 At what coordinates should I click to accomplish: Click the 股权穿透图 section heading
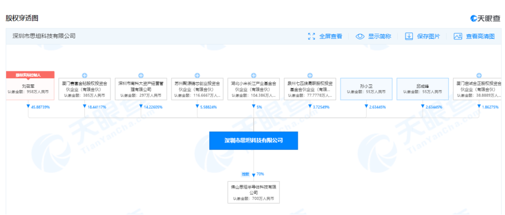click(22, 18)
